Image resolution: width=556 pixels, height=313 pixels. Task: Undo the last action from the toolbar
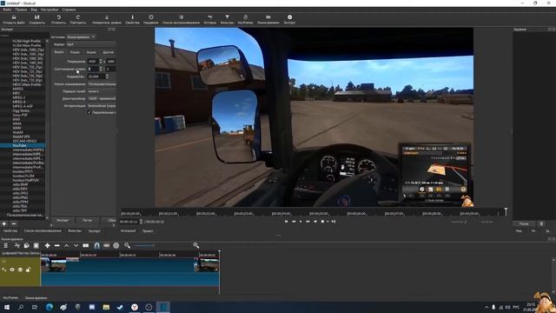pyautogui.click(x=58, y=19)
